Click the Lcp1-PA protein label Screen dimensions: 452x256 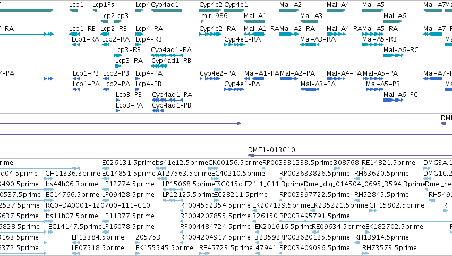pyautogui.click(x=86, y=84)
